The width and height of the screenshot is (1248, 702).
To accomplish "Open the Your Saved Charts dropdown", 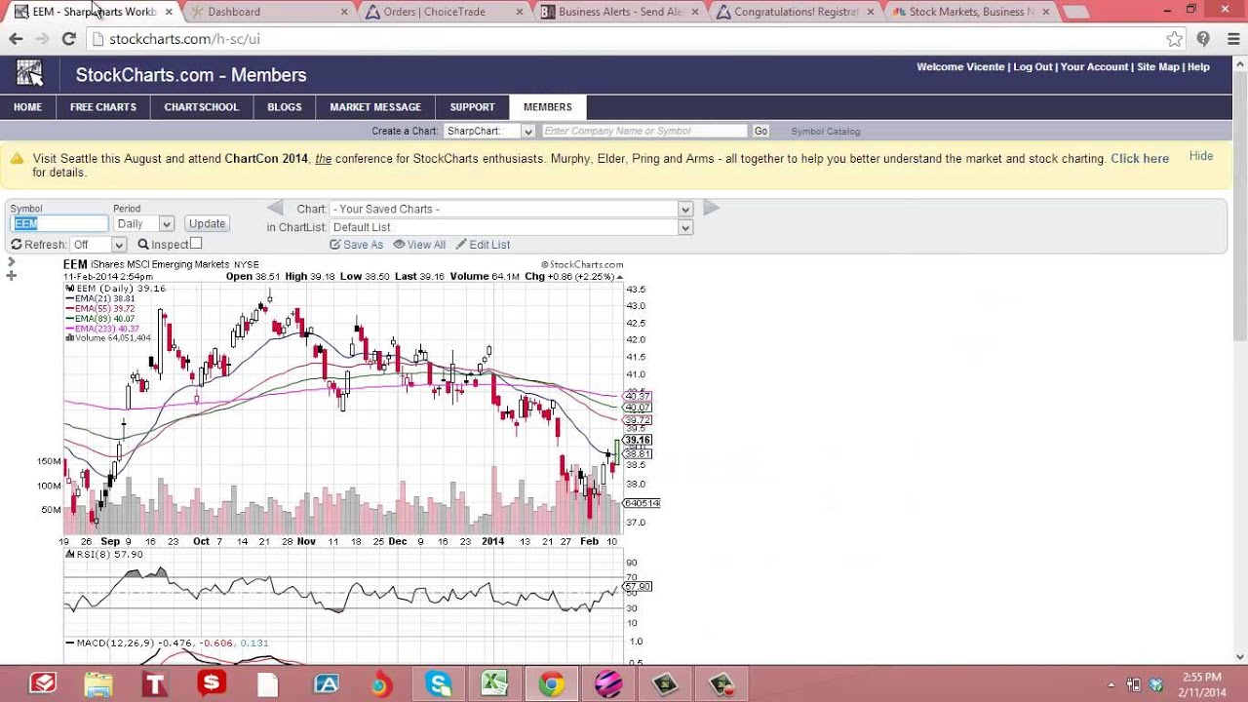I will pos(511,209).
